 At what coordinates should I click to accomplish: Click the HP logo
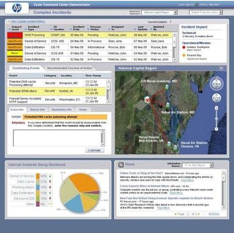pos(17,8)
